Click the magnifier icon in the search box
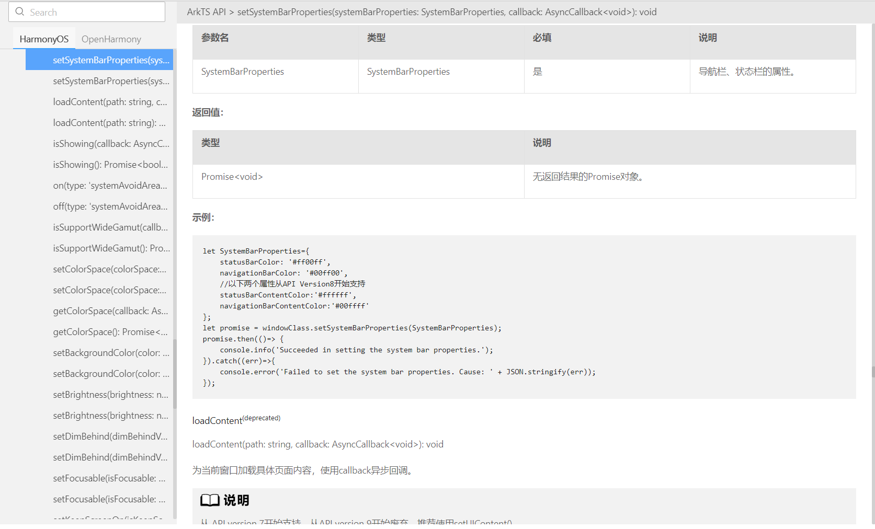The image size is (875, 529). pyautogui.click(x=20, y=11)
